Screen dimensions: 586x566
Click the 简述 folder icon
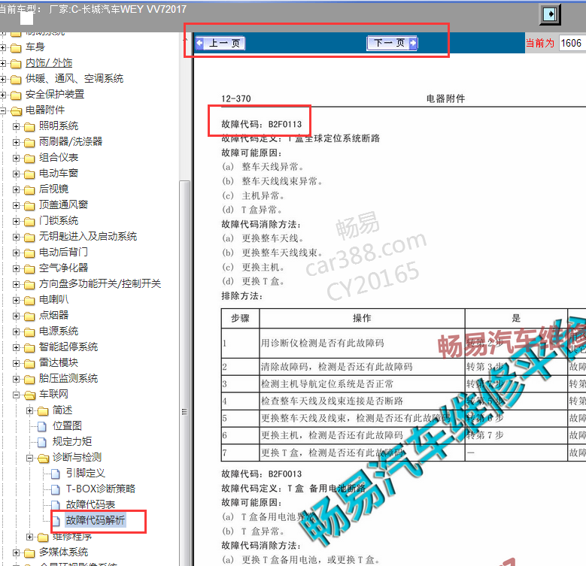click(x=43, y=410)
